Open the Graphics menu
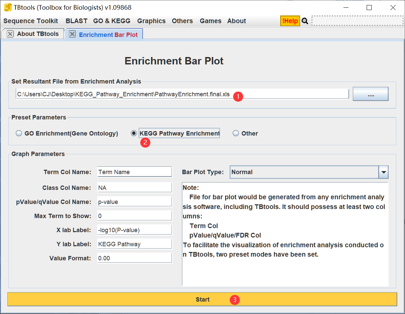The height and width of the screenshot is (314, 405). tap(151, 21)
